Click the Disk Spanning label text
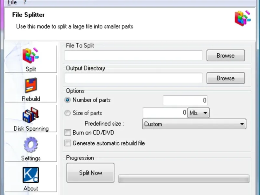 tap(31, 129)
